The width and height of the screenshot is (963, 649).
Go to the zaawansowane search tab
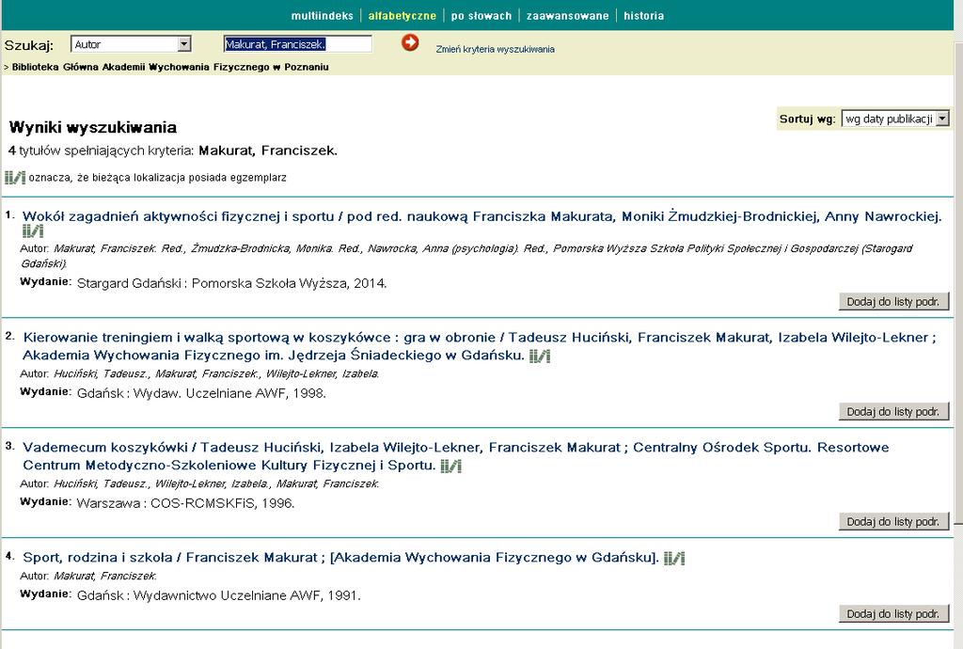567,16
